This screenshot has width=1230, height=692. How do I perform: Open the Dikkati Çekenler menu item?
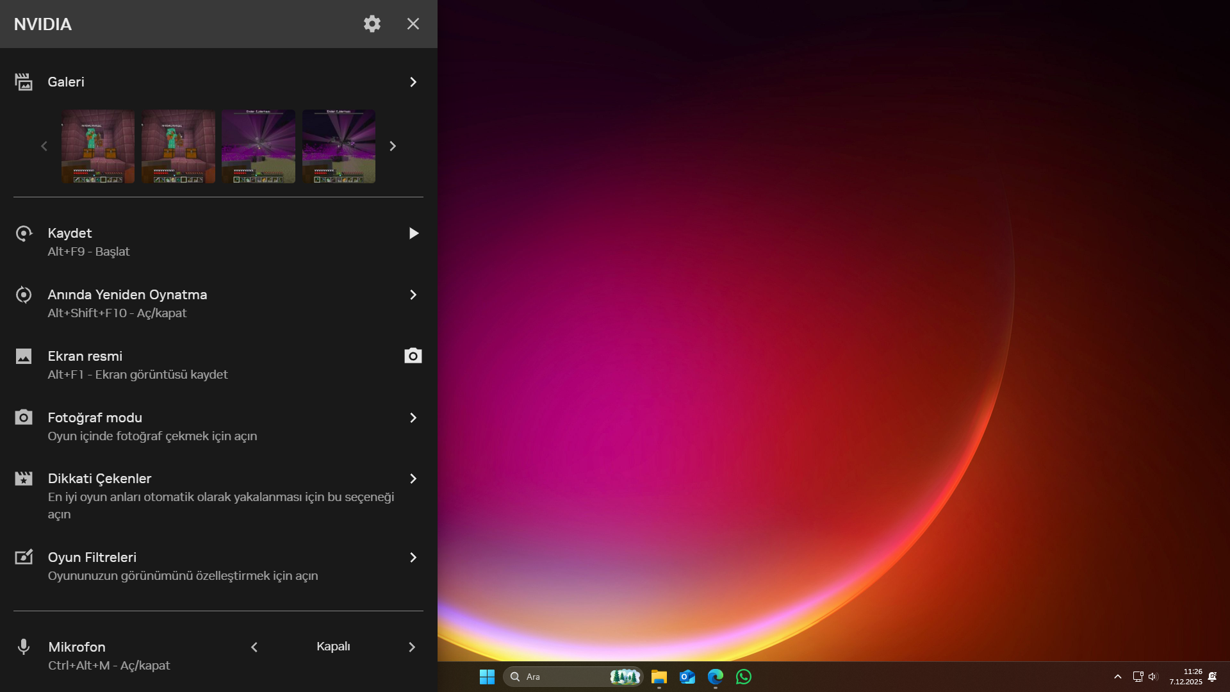[x=99, y=479]
